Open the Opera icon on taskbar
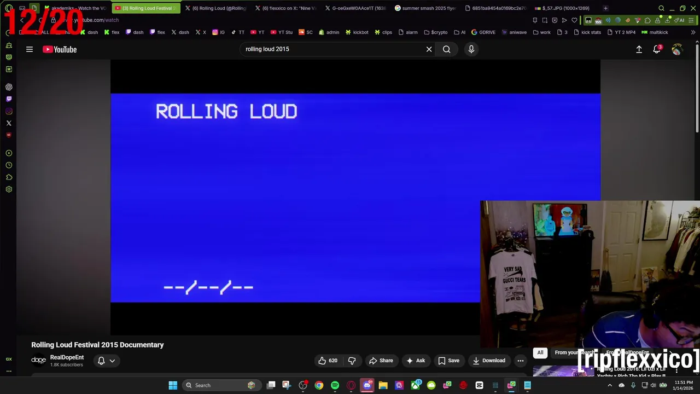Viewport: 700px width, 394px height. [351, 385]
